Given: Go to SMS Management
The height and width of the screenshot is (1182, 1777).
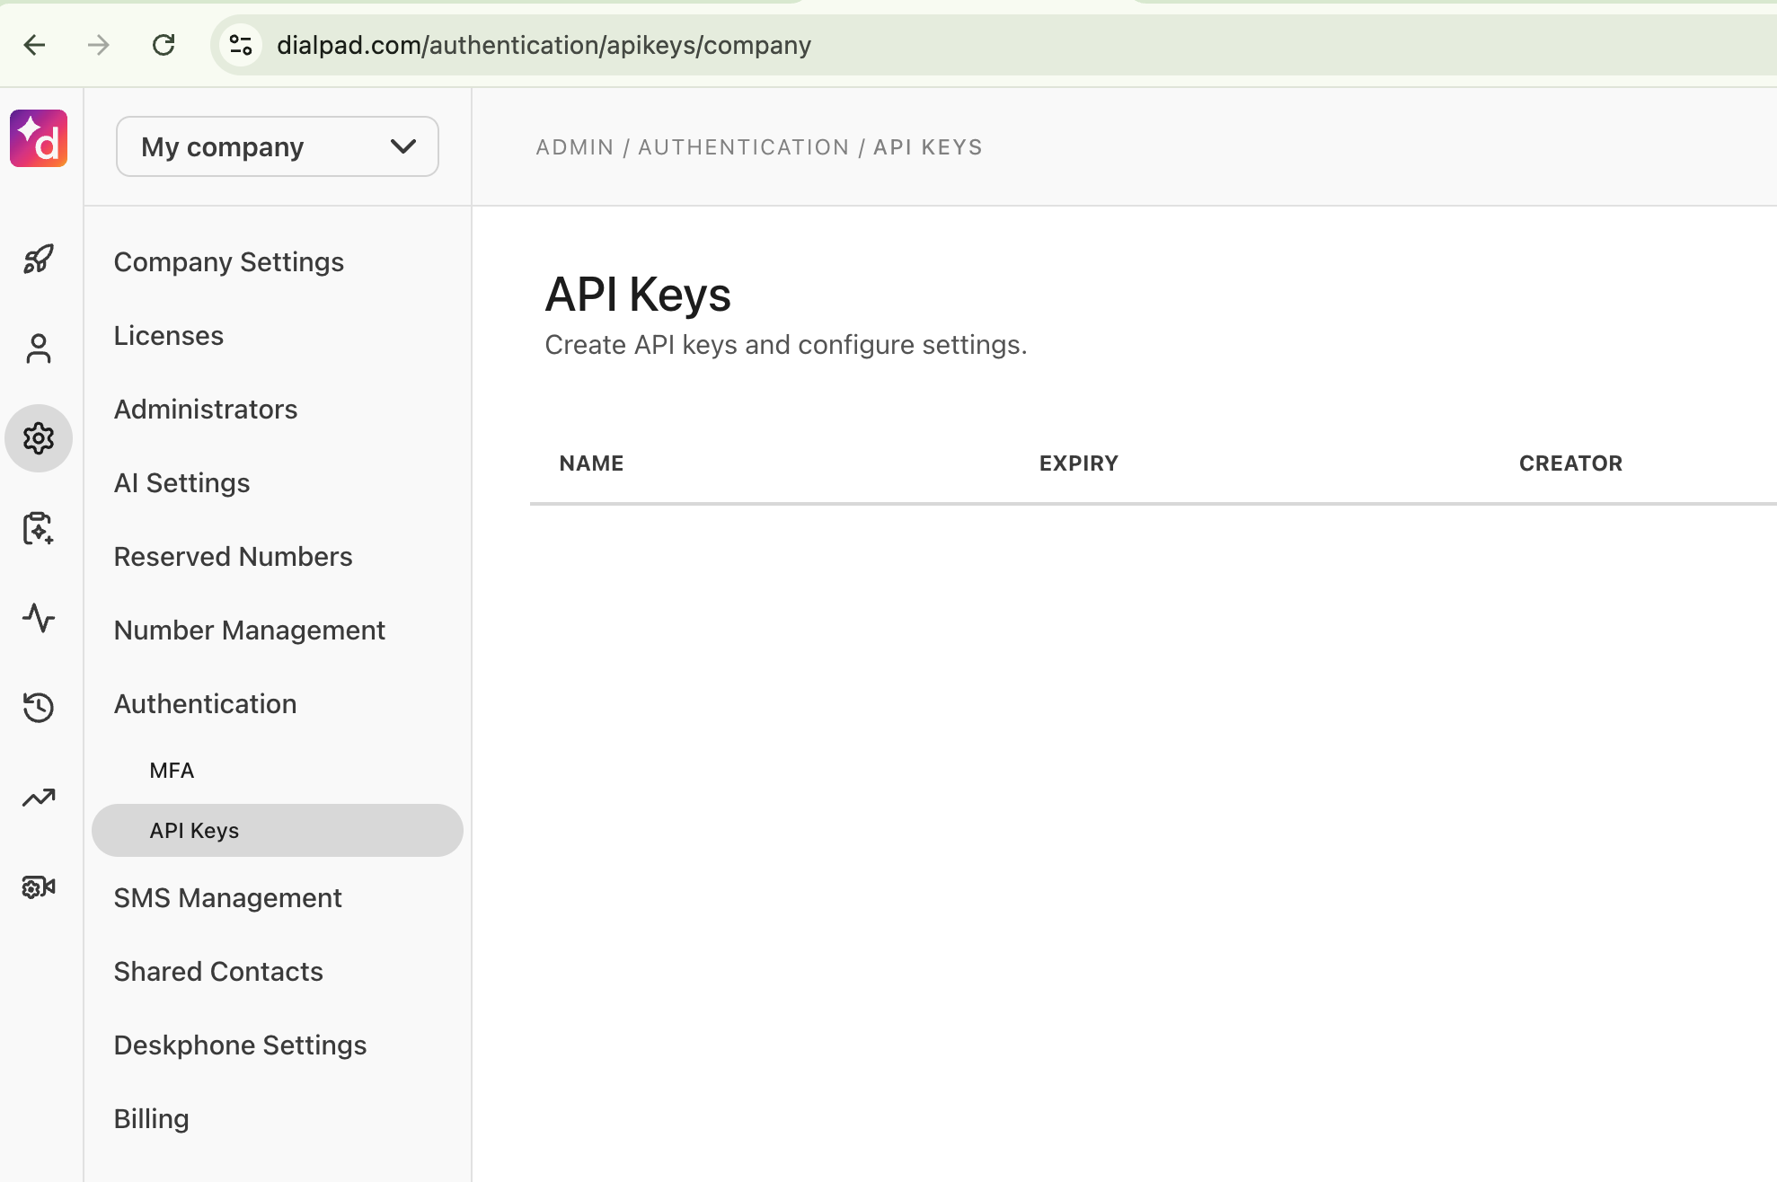Looking at the screenshot, I should [x=227, y=897].
